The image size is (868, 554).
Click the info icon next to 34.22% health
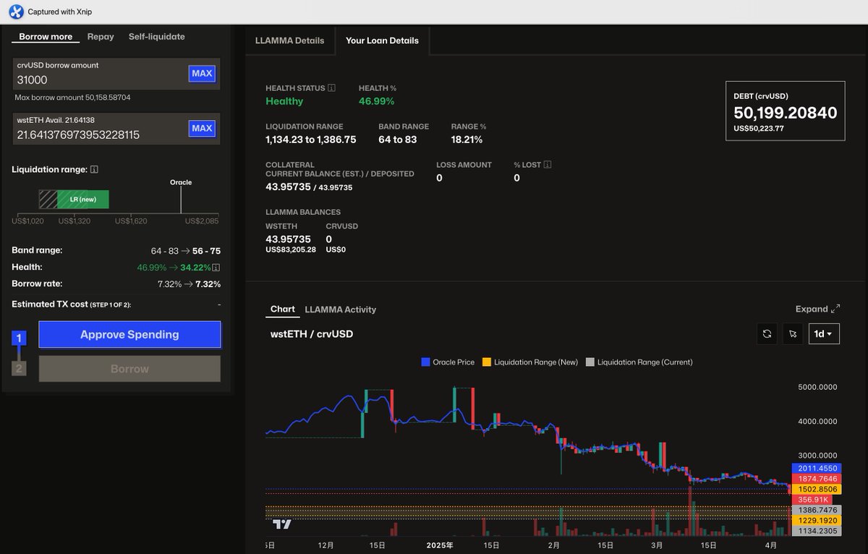[216, 268]
